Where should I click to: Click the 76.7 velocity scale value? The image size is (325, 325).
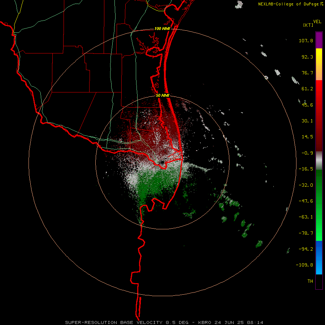pyautogui.click(x=307, y=73)
